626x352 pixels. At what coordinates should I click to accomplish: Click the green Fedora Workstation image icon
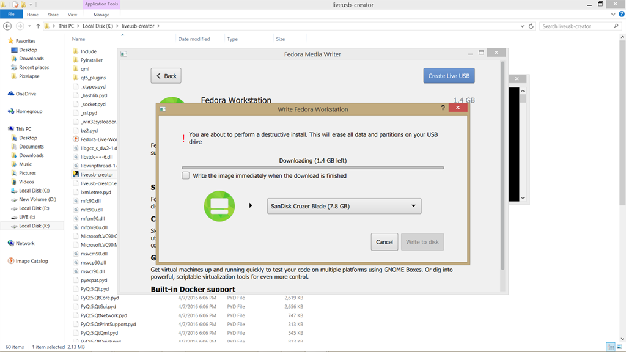(219, 206)
